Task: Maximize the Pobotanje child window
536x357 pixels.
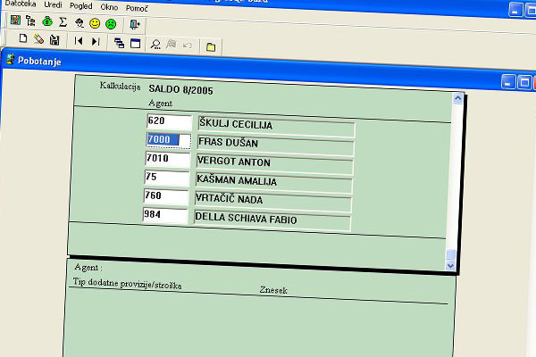Action: coord(524,82)
